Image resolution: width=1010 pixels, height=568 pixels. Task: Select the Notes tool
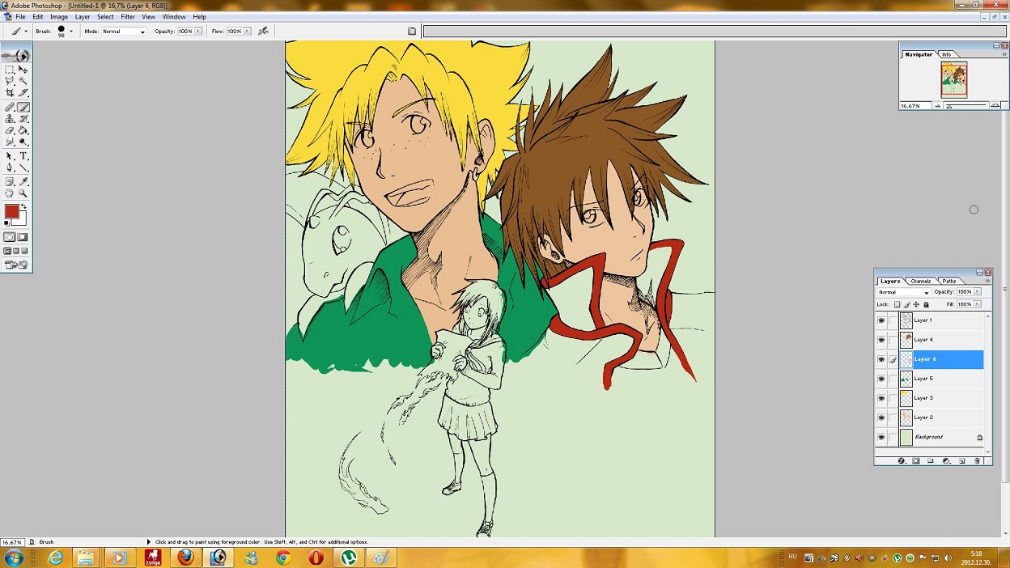pos(10,182)
